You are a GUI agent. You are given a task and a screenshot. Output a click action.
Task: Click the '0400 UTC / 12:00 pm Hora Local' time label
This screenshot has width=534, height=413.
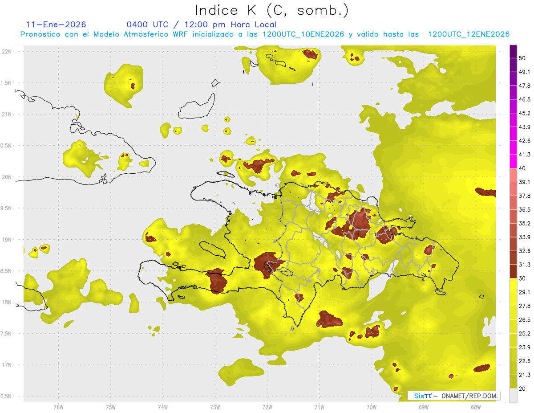(202, 25)
